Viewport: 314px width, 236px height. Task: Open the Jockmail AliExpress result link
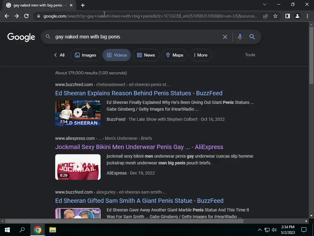click(x=139, y=147)
